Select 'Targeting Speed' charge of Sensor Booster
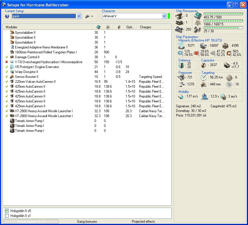The image size is (248, 225). point(151,77)
